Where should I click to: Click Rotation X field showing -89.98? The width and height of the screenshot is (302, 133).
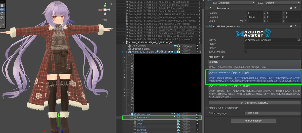[x=255, y=17]
